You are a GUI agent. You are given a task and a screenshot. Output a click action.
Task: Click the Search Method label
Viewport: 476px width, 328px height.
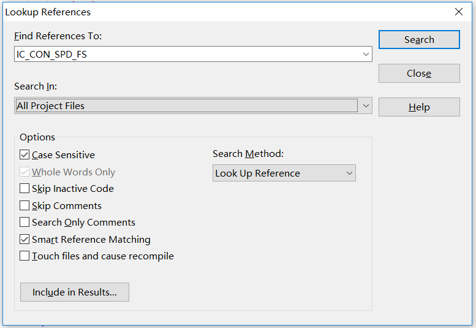coord(248,154)
